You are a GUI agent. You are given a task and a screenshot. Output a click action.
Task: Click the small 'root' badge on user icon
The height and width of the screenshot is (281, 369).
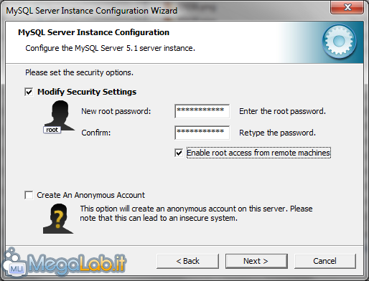(x=52, y=130)
